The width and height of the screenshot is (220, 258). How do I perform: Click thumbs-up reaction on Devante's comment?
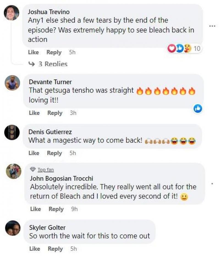[198, 109]
